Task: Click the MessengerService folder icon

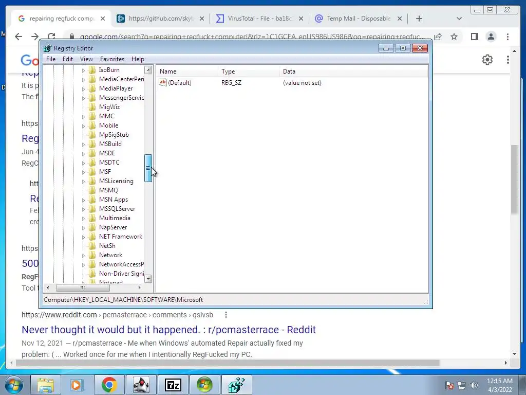Action: [92, 98]
